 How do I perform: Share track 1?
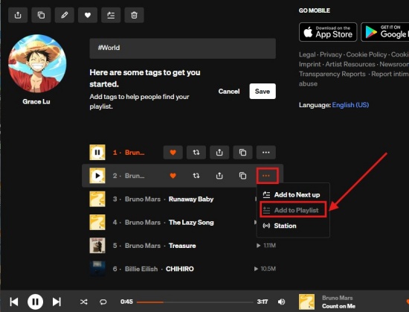click(x=219, y=152)
